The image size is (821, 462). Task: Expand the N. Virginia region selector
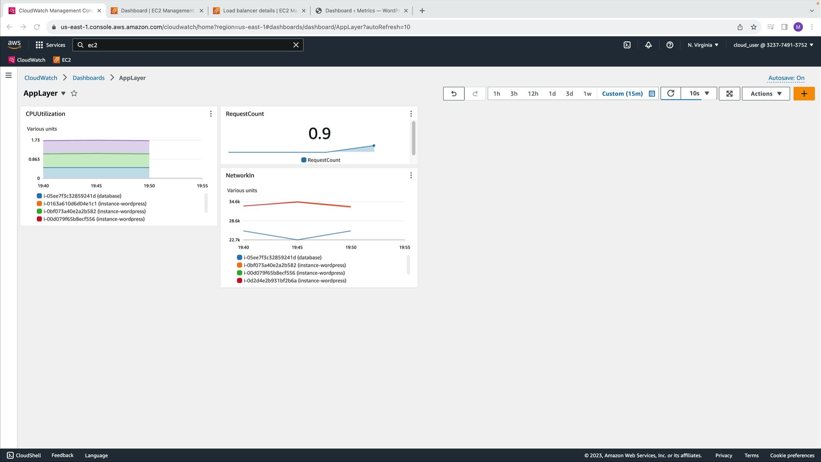(x=703, y=45)
